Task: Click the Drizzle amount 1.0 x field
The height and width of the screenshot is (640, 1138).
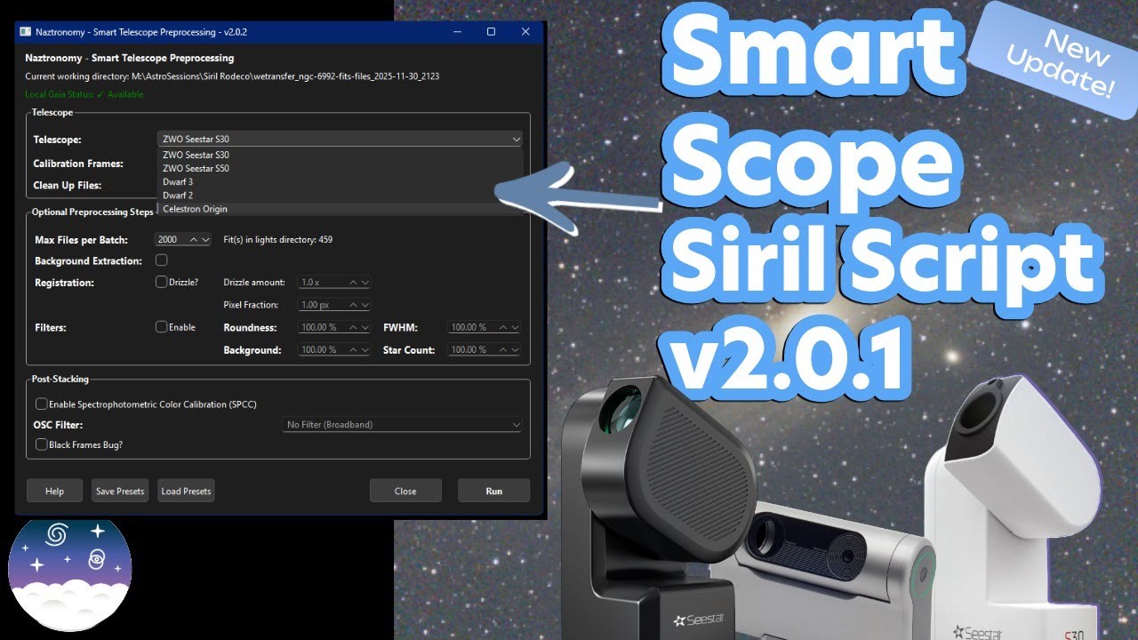Action: click(322, 282)
